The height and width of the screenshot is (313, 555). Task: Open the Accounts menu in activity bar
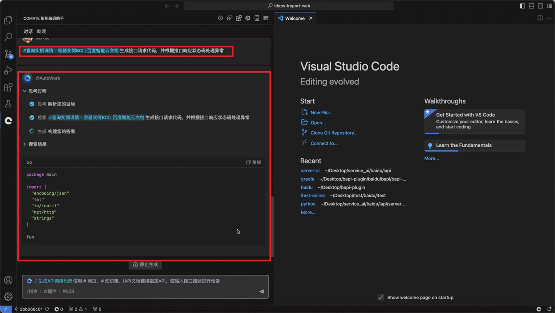8,280
